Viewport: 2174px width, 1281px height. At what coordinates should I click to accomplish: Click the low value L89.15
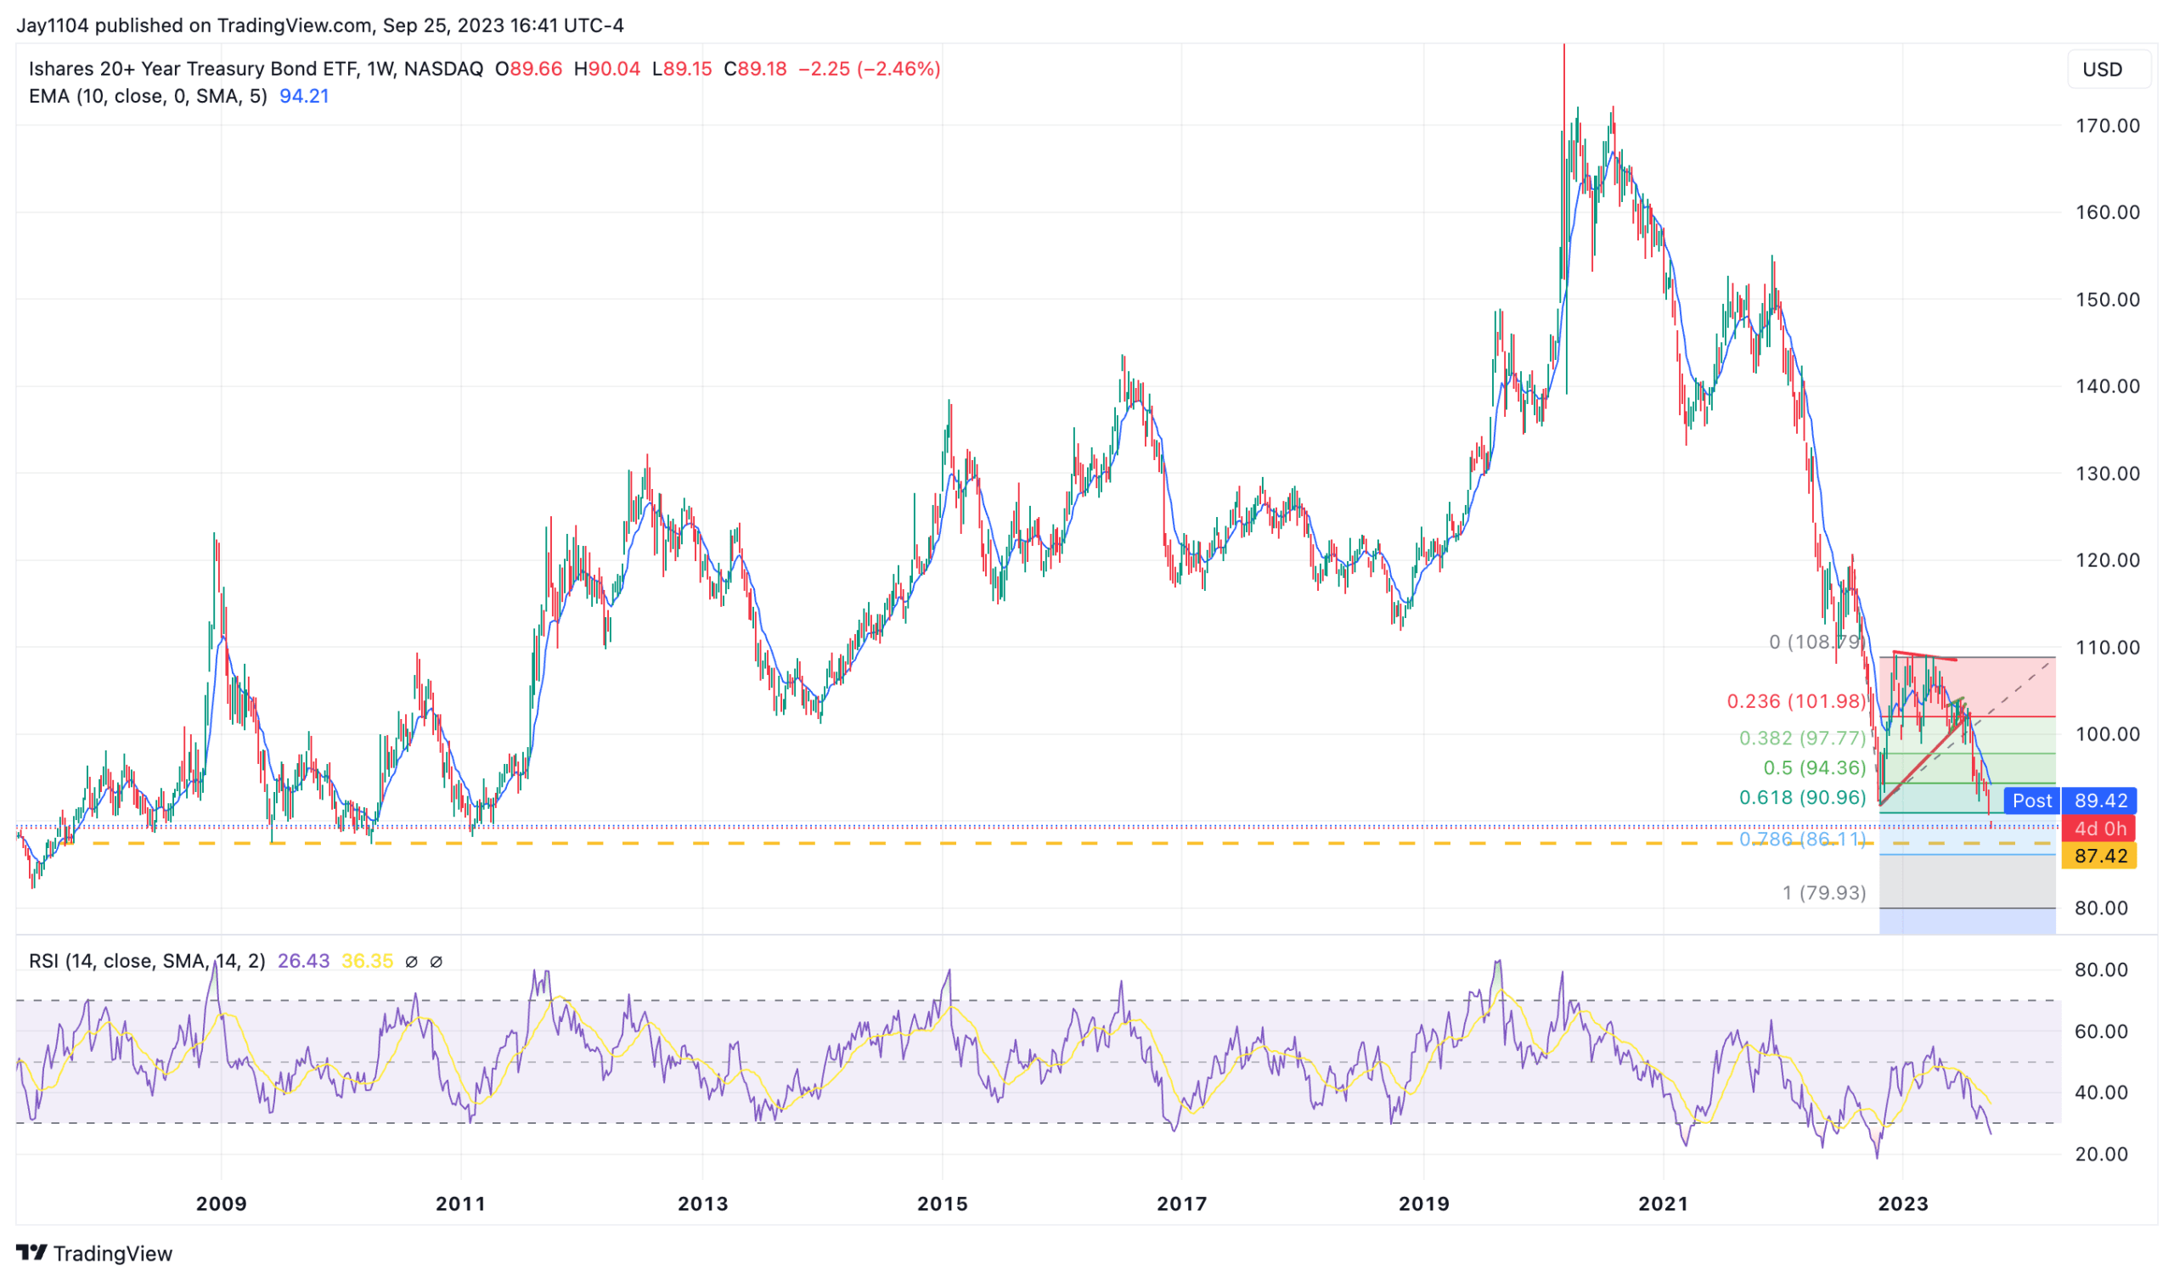(x=681, y=69)
